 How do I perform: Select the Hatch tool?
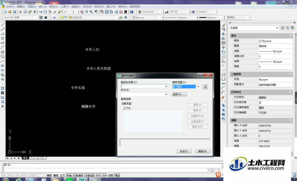(x=2, y=88)
